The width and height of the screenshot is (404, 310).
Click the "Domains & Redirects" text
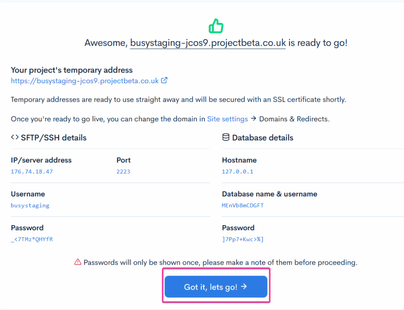[x=294, y=119]
